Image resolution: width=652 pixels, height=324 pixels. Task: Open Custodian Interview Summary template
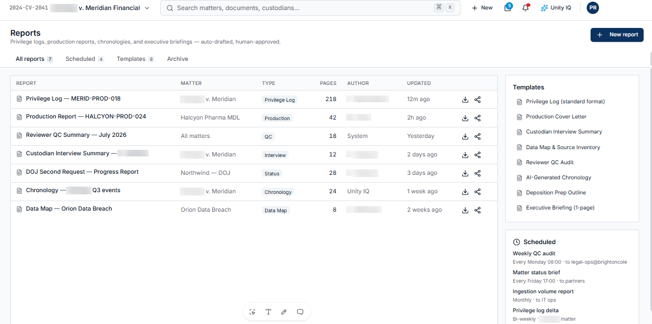tap(564, 131)
